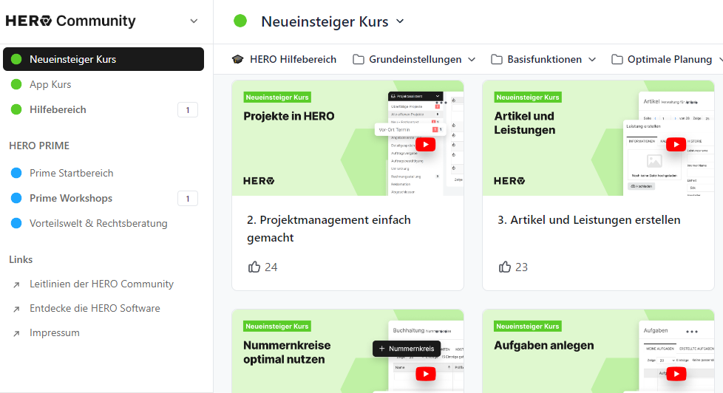Click Neueinsteiger Kurs tag on Projekte card
Screen dimensions: 723x393
[277, 98]
